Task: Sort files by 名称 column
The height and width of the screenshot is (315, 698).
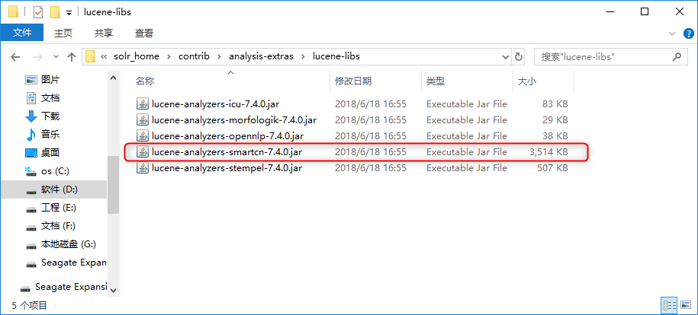Action: pyautogui.click(x=145, y=81)
